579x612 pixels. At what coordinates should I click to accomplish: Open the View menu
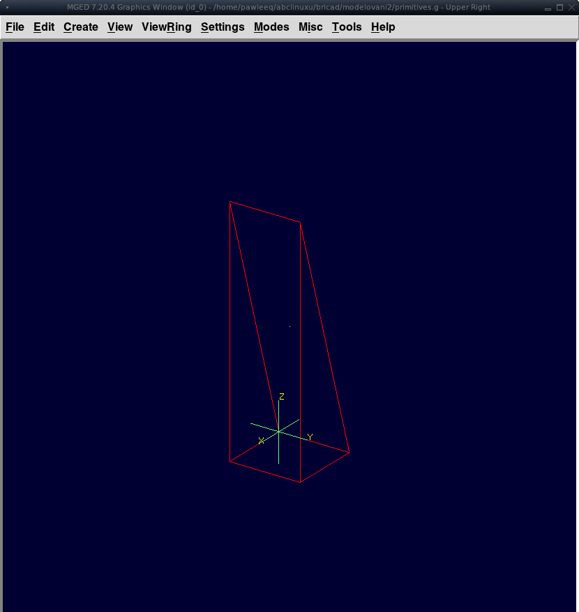coord(119,27)
